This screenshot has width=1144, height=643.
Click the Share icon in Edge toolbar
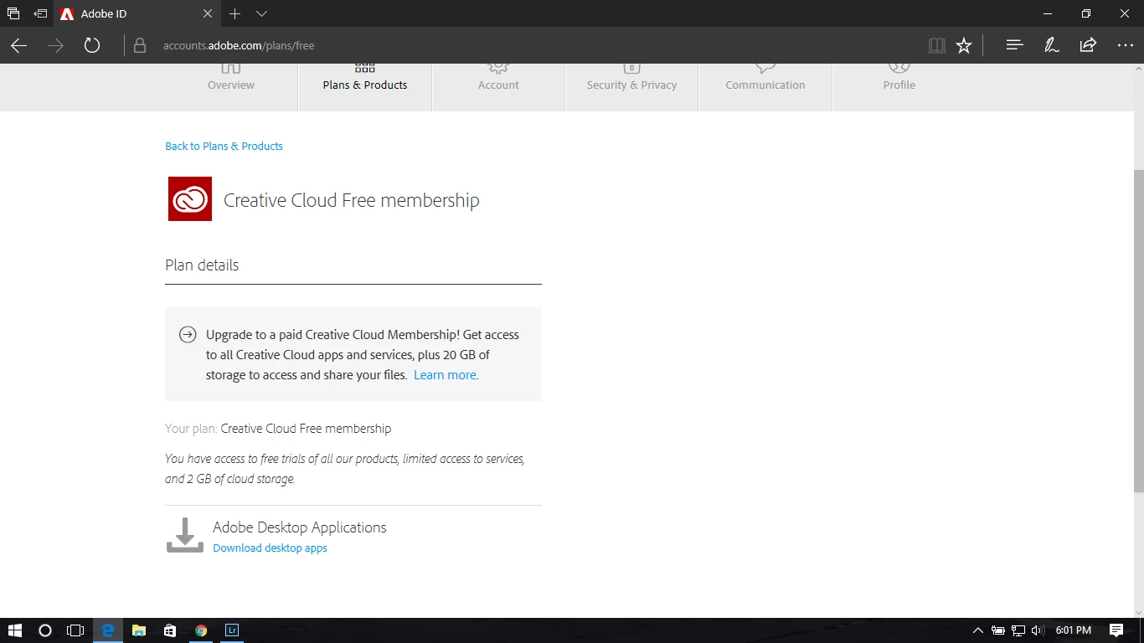pyautogui.click(x=1088, y=45)
